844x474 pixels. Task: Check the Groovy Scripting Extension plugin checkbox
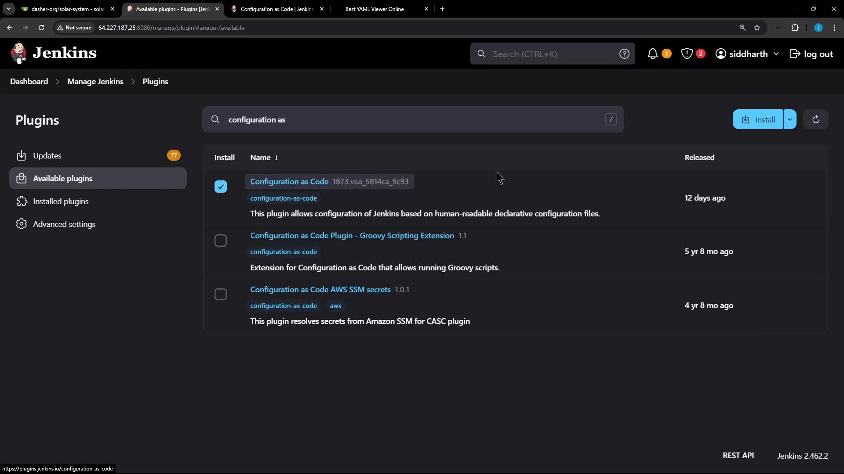click(221, 241)
